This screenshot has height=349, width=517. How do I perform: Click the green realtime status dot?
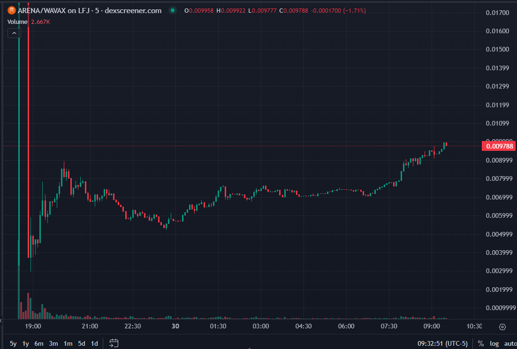(x=174, y=10)
